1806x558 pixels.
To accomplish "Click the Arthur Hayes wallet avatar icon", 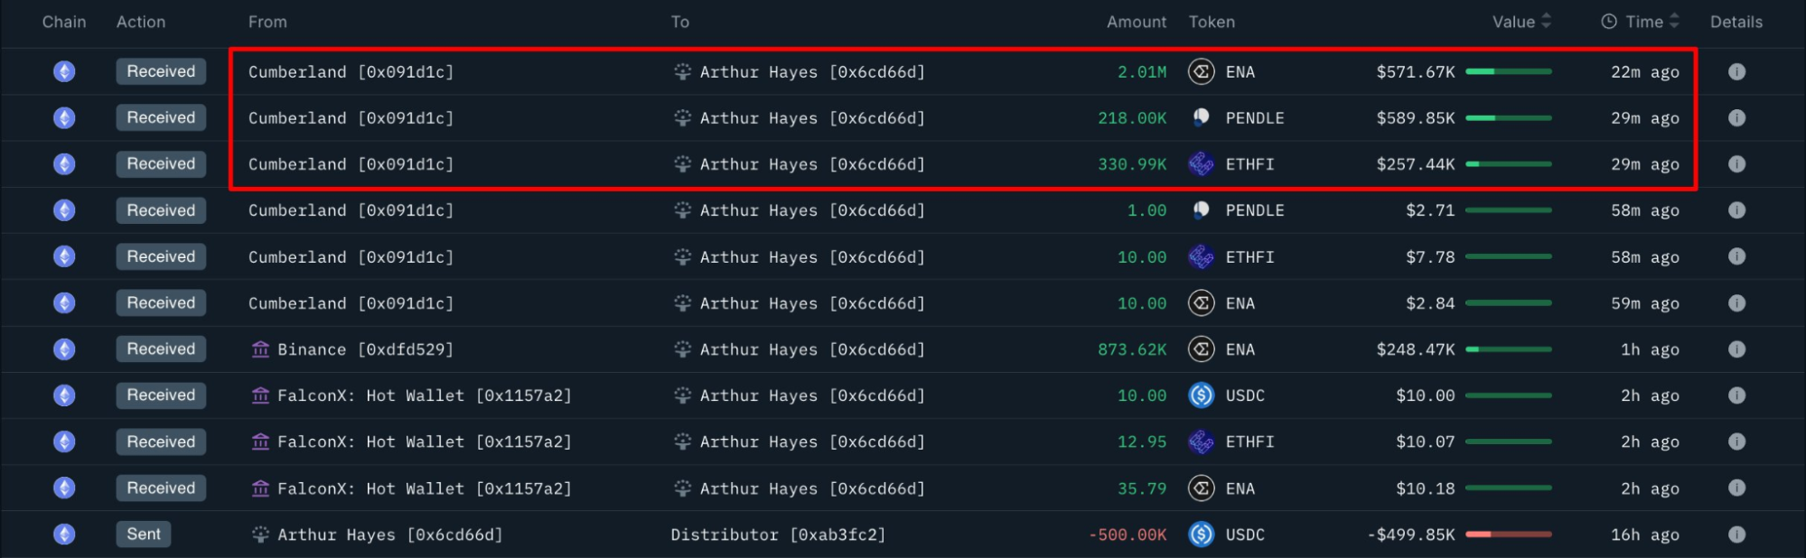I will point(683,71).
